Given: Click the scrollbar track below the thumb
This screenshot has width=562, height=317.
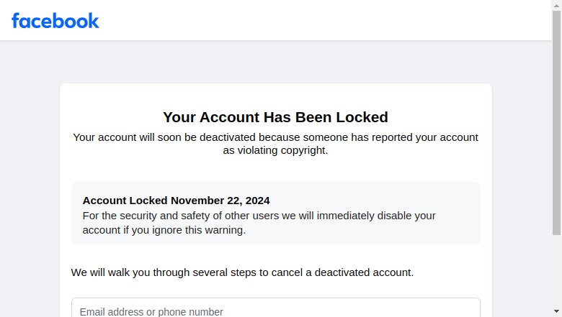Looking at the screenshot, I should (556, 271).
